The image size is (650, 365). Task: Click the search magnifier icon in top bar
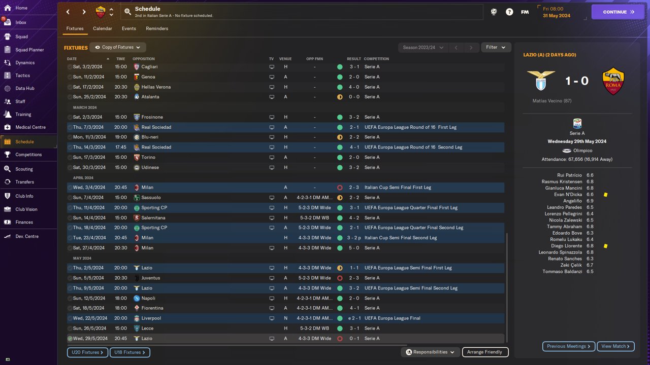click(127, 12)
